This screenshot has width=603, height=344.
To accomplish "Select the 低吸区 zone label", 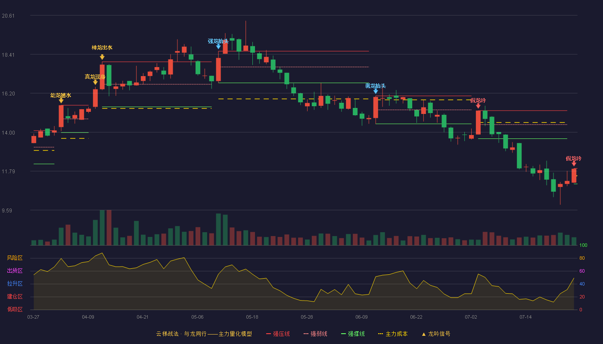I will click(x=15, y=309).
